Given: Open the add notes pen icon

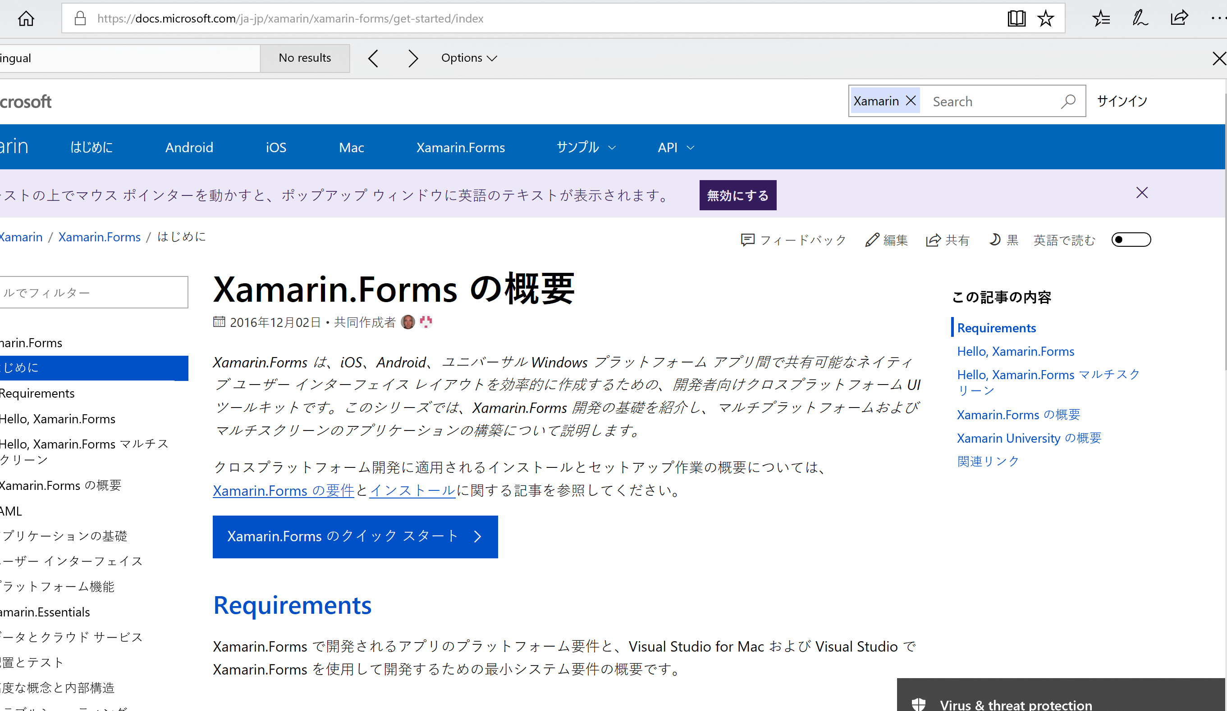Looking at the screenshot, I should pyautogui.click(x=1140, y=18).
